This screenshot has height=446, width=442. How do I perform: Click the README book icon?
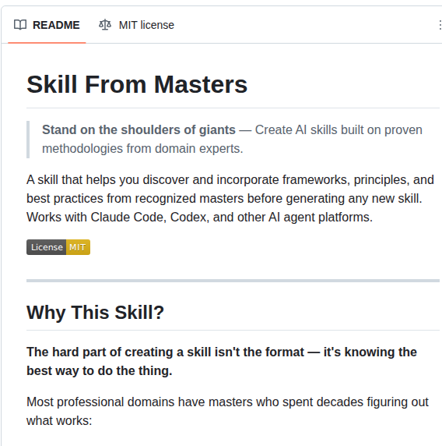pyautogui.click(x=20, y=25)
